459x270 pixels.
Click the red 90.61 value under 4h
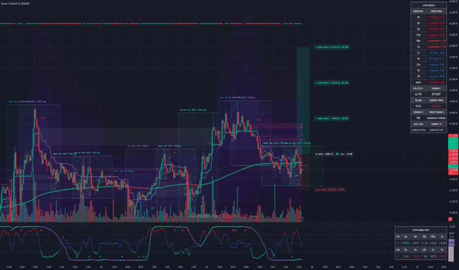point(415,256)
